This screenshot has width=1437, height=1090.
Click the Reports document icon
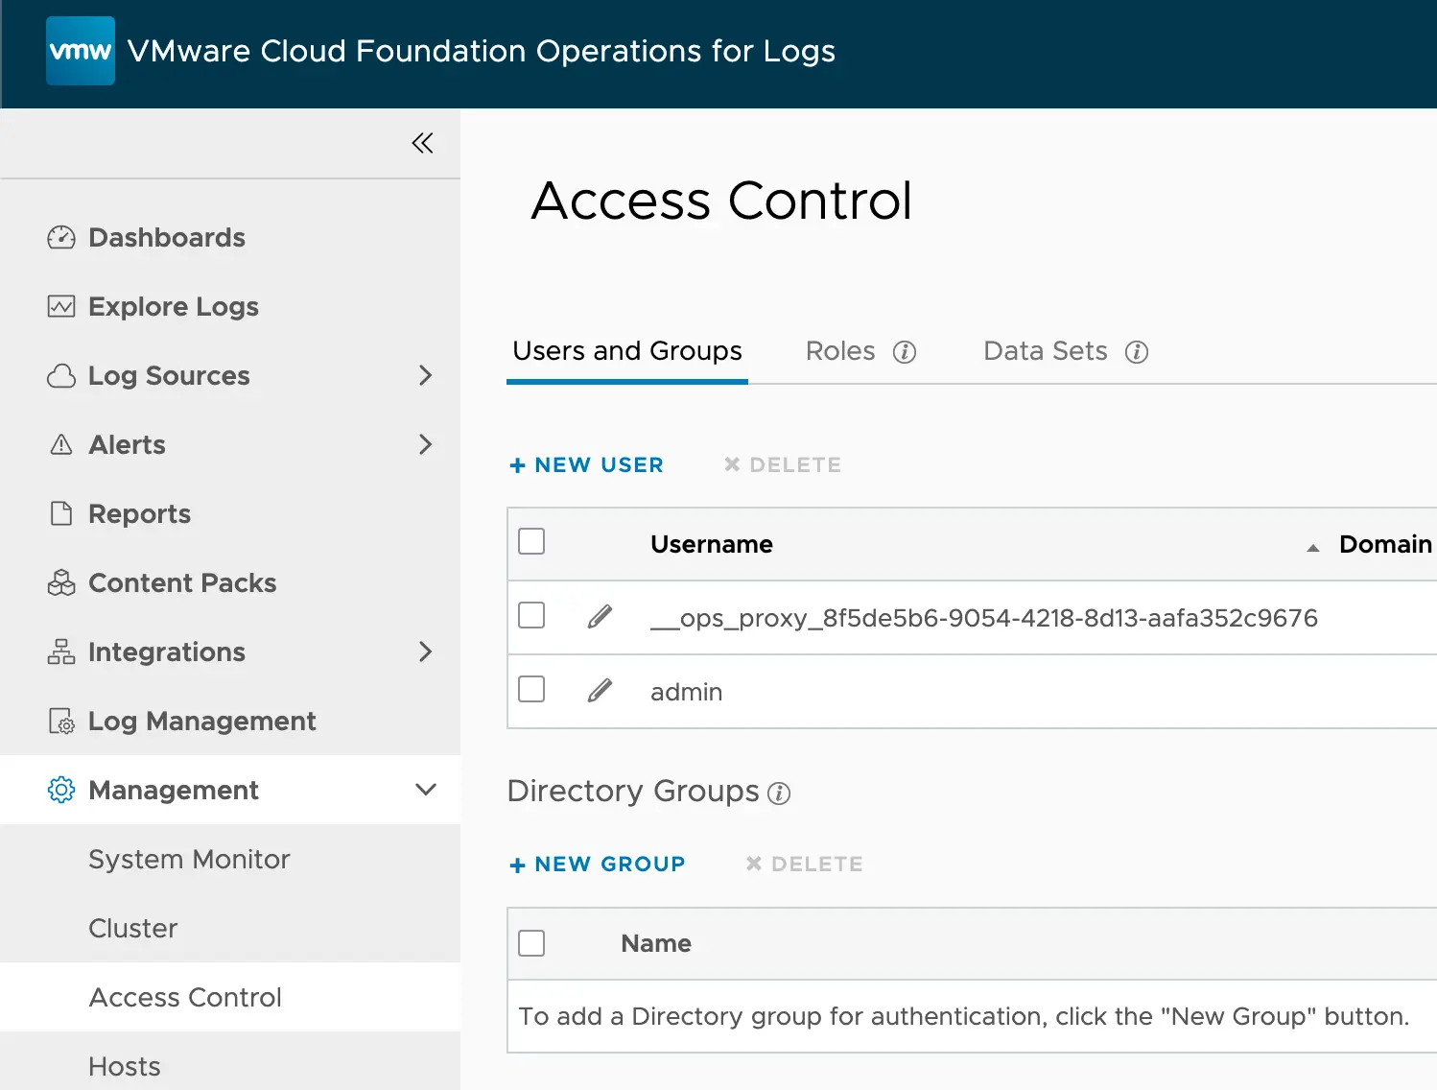coord(60,513)
